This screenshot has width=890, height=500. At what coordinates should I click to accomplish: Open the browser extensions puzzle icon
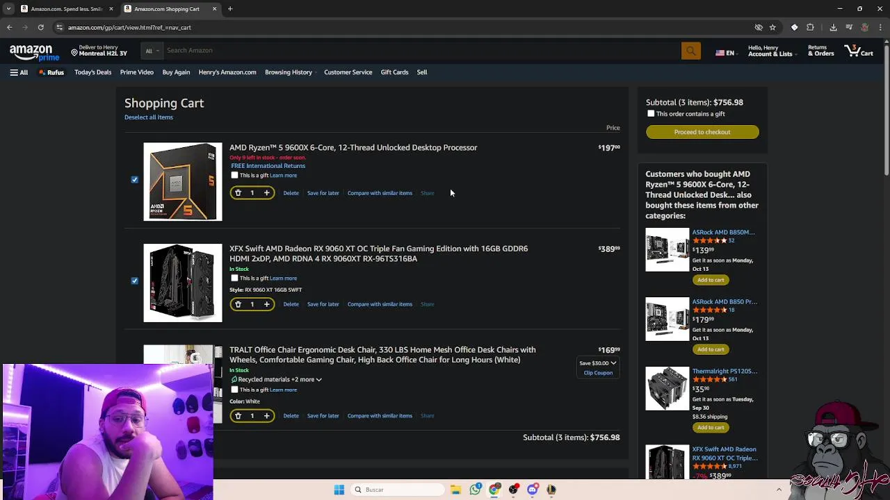tap(810, 27)
